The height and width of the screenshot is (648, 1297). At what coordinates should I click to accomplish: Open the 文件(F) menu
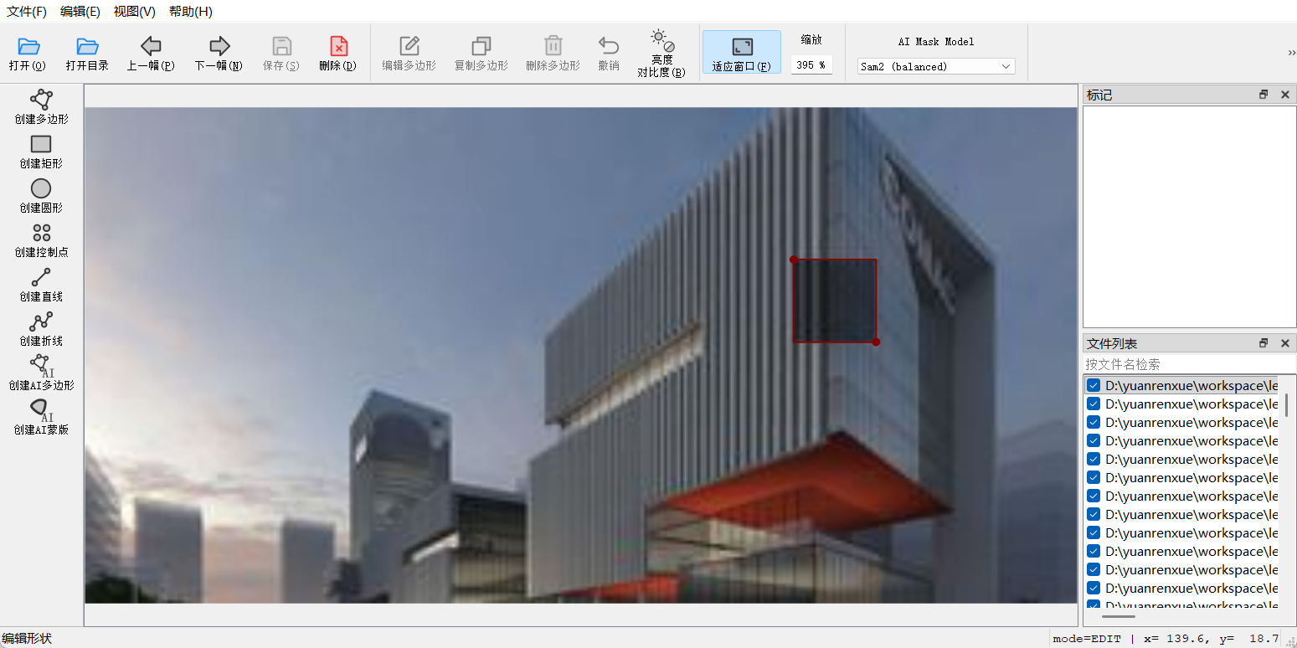tap(27, 12)
